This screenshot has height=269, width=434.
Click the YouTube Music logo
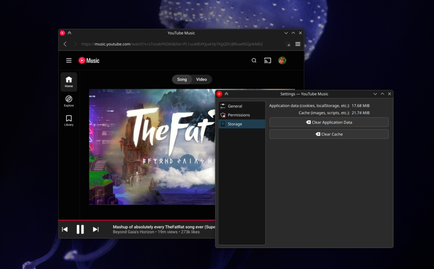tap(89, 61)
